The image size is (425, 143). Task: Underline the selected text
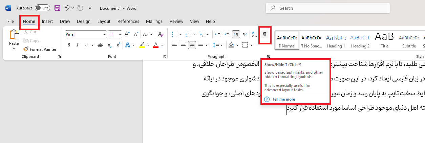click(x=86, y=45)
